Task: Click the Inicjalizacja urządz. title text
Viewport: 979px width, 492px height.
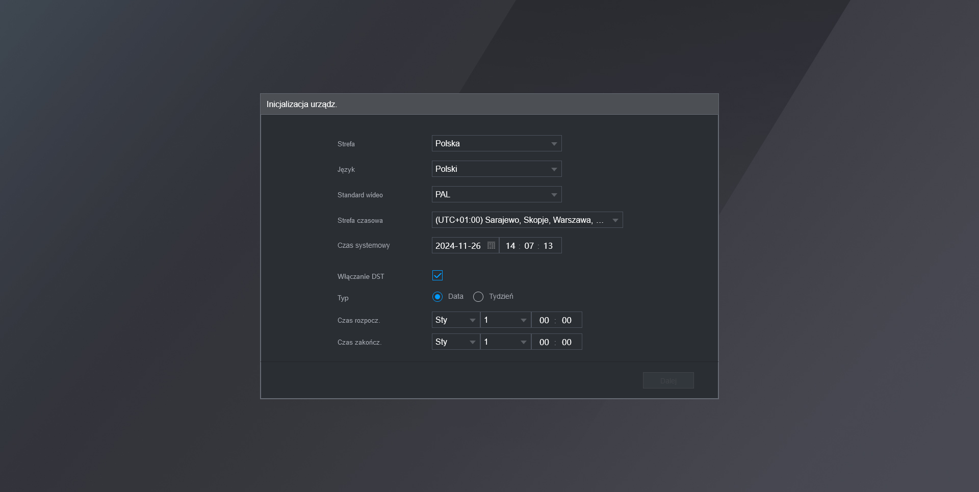Action: click(302, 104)
